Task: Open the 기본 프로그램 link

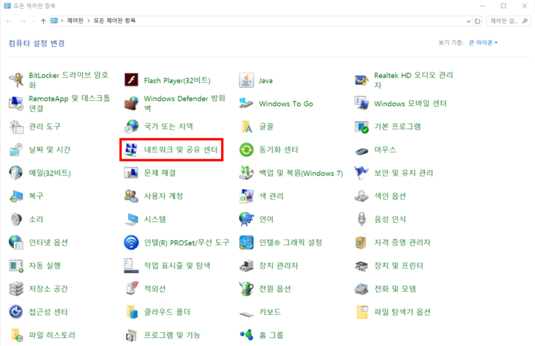Action: tap(397, 126)
